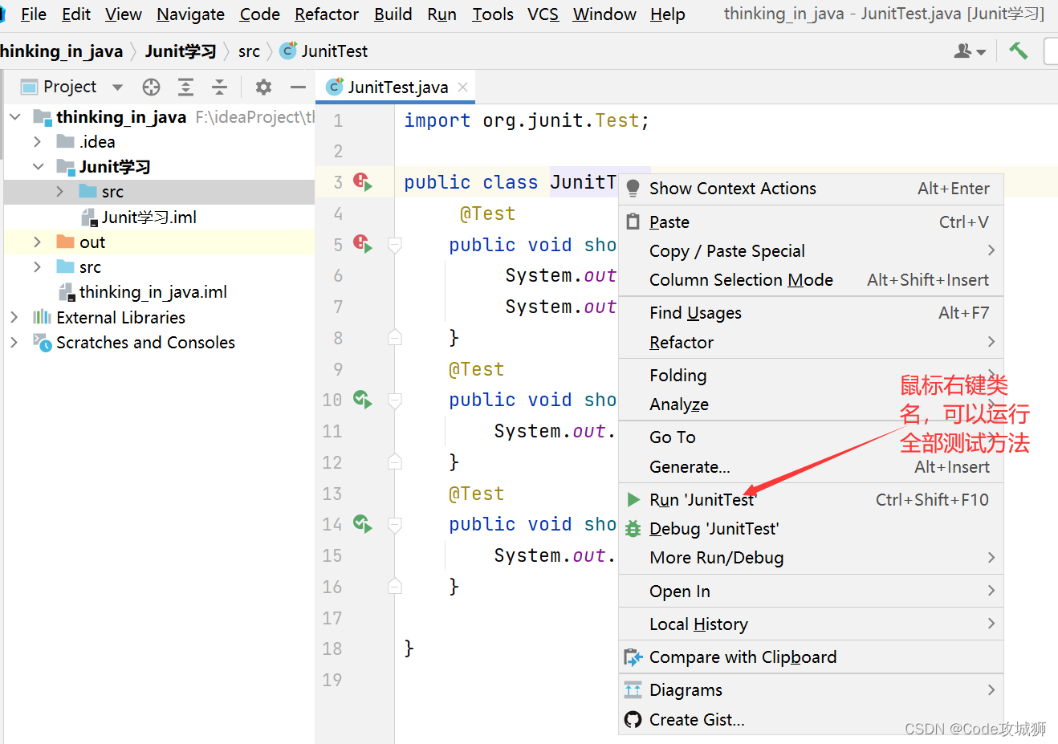
Task: Open the Code menu
Action: 260,14
